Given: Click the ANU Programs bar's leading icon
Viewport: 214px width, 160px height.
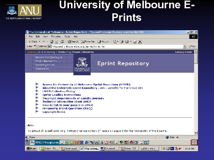Looking at the screenshot, I should (x=32, y=143).
